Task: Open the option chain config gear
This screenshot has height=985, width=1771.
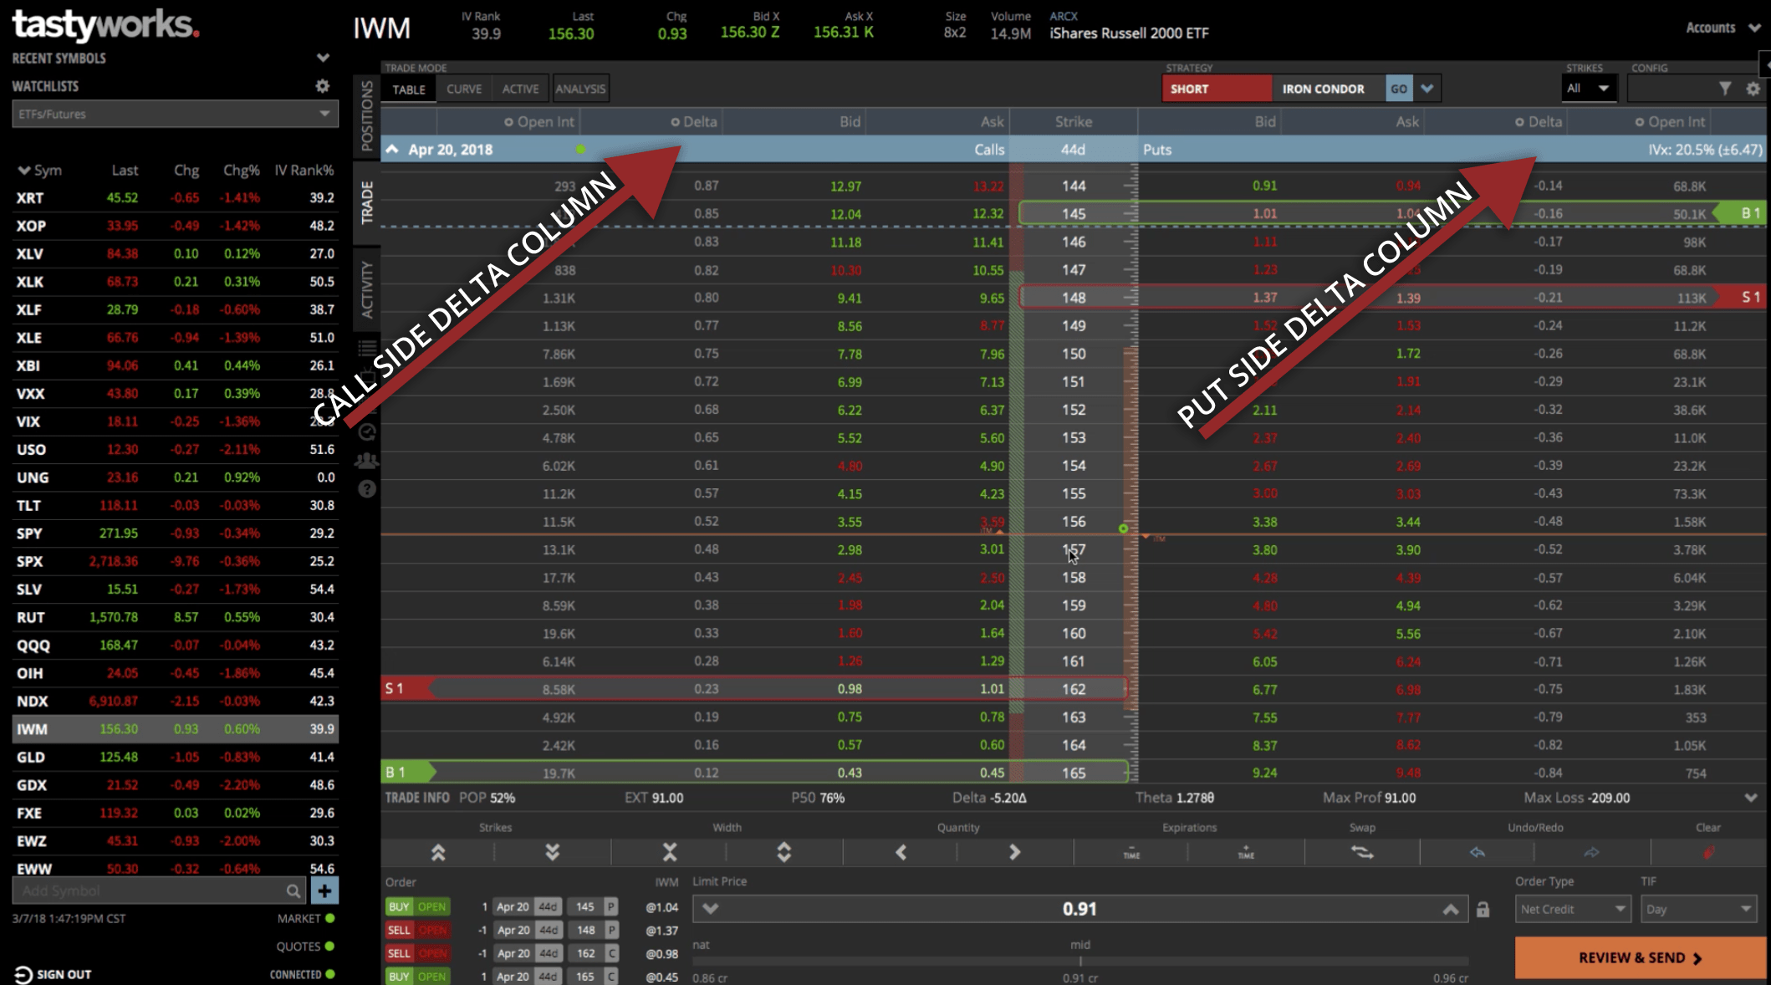Action: 1753,89
